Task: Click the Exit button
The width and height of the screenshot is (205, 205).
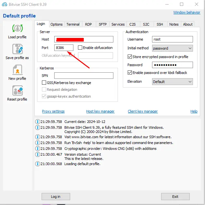Action: click(x=175, y=197)
